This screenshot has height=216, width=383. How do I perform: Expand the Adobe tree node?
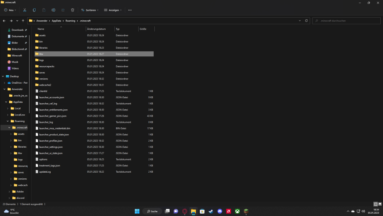(9, 191)
